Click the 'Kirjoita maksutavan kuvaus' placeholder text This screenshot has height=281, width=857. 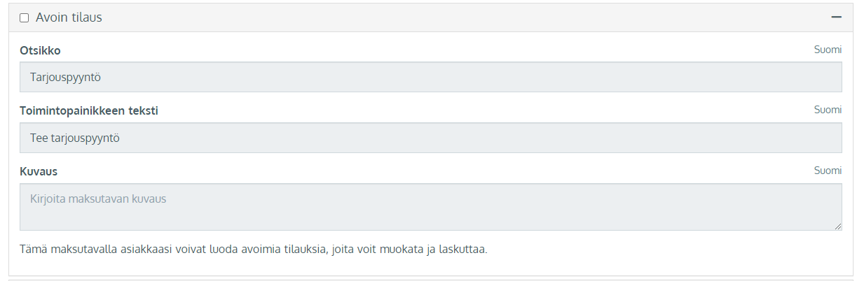point(98,199)
